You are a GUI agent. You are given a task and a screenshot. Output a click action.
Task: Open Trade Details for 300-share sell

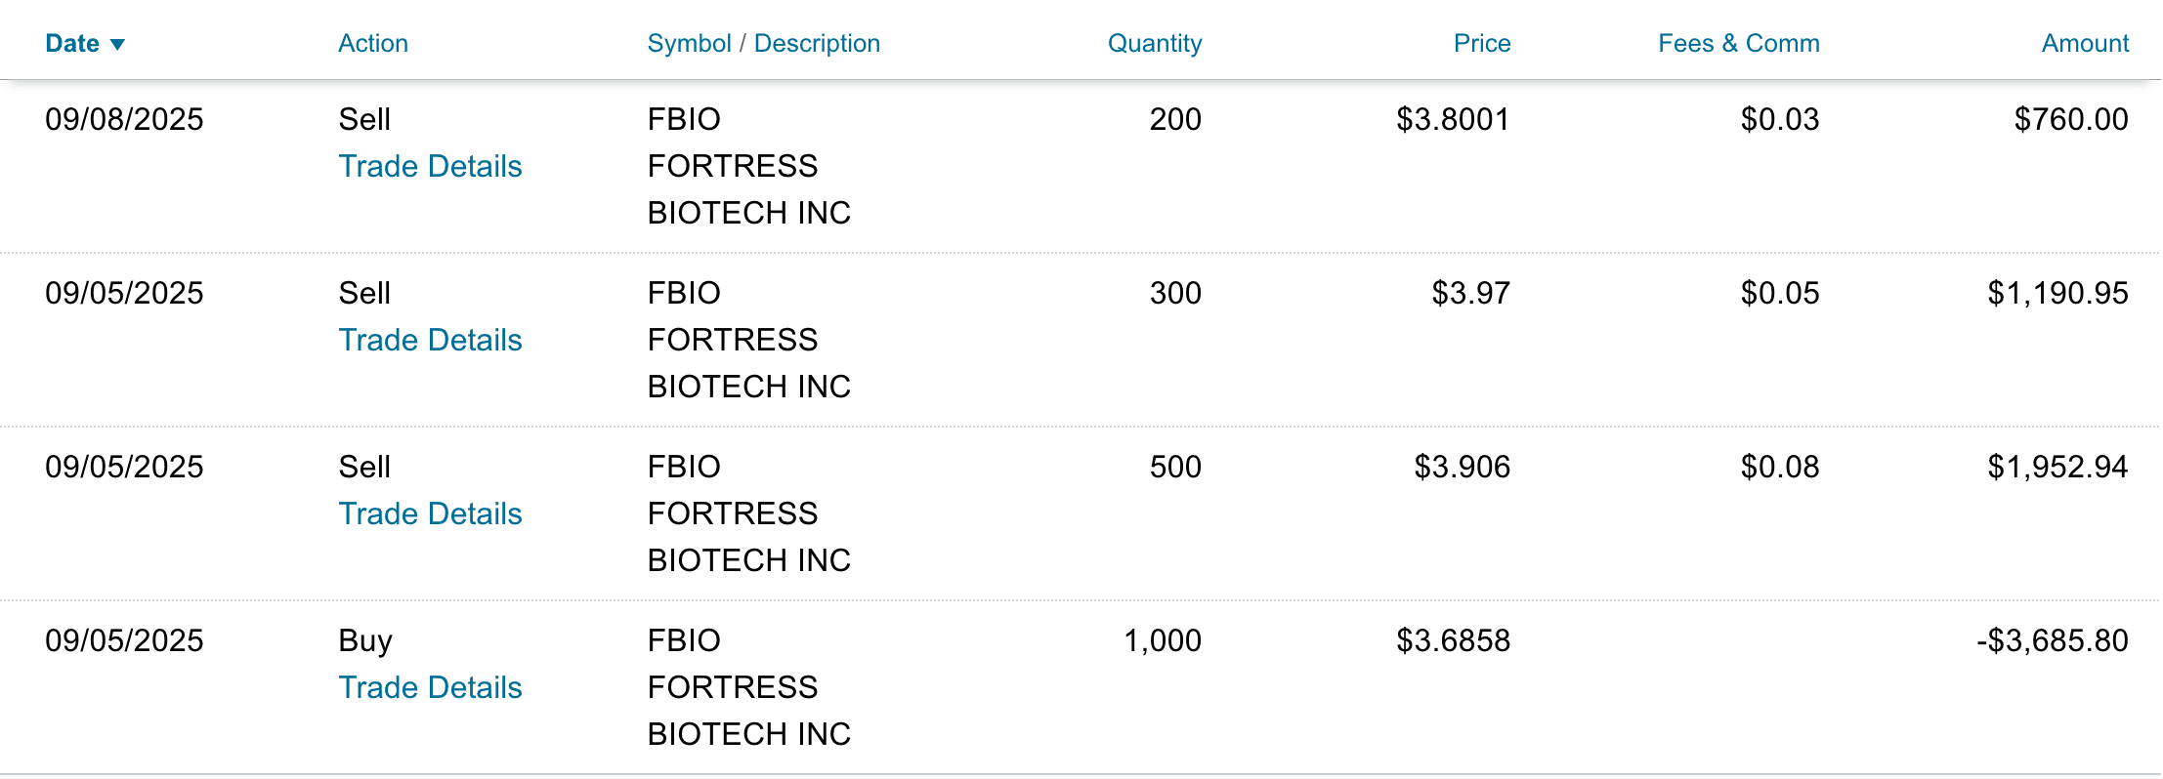(430, 340)
